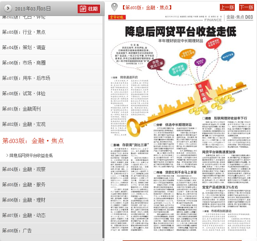This screenshot has height=241, width=257.
Task: Open section 第c06版：市场·商圈
Action: point(51,63)
